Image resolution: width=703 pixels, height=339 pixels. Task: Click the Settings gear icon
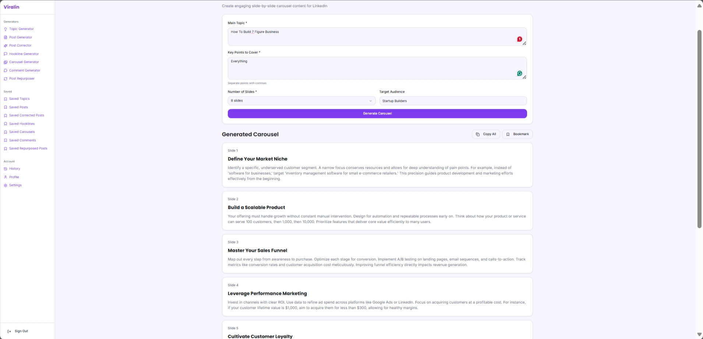[x=6, y=185]
